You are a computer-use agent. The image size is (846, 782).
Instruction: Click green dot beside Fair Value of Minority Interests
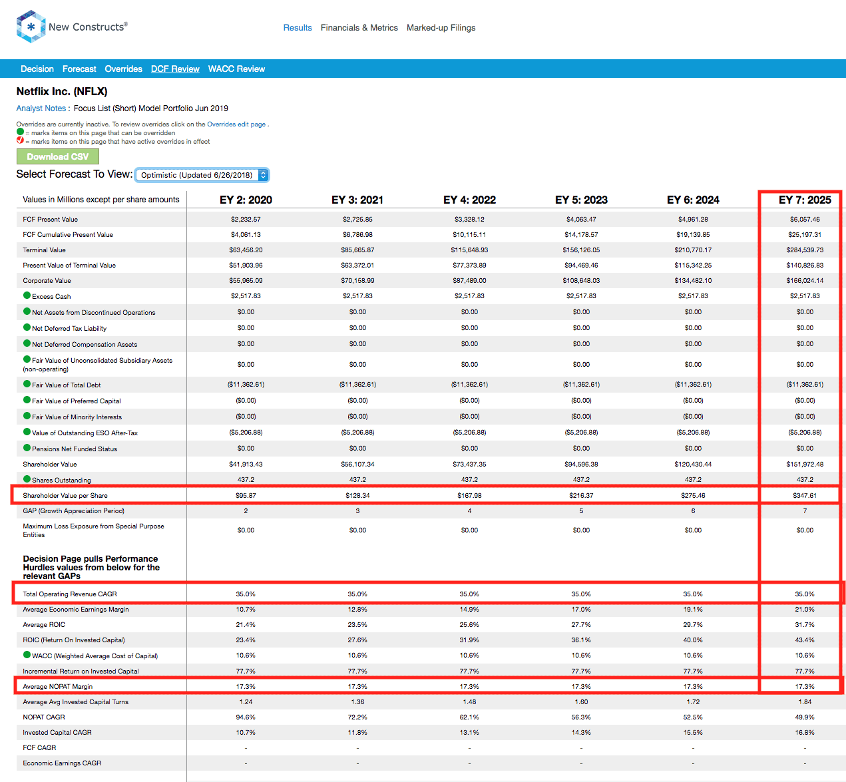(27, 416)
